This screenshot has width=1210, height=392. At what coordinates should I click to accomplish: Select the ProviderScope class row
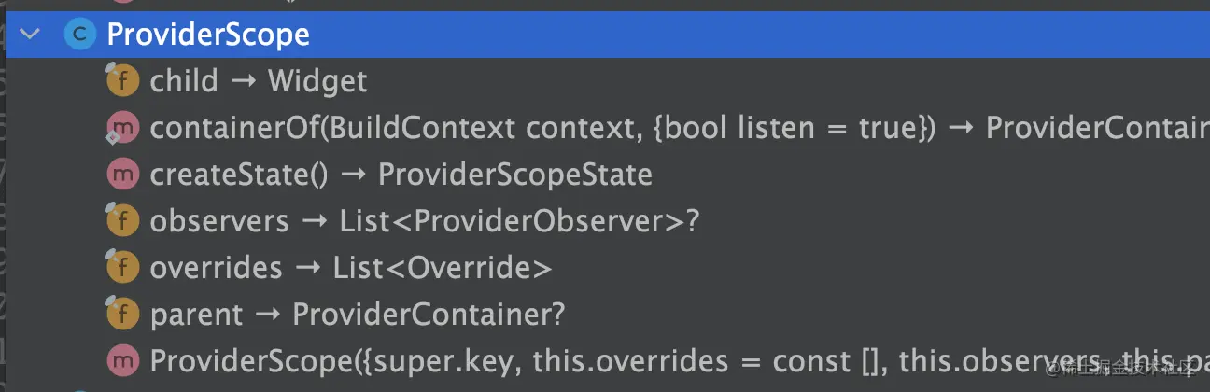(x=207, y=35)
